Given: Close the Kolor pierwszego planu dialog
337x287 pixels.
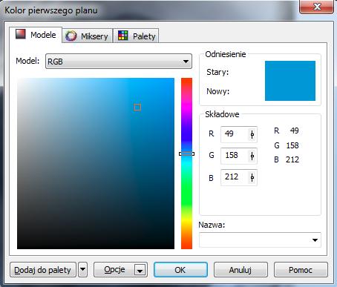Looking at the screenshot, I should pos(317,7).
